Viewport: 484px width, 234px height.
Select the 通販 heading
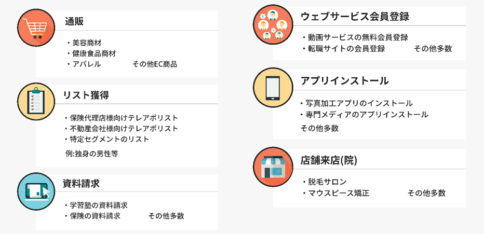click(x=74, y=21)
